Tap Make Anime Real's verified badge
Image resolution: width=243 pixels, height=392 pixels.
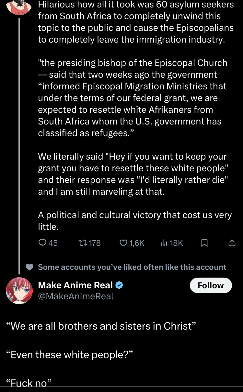click(119, 285)
